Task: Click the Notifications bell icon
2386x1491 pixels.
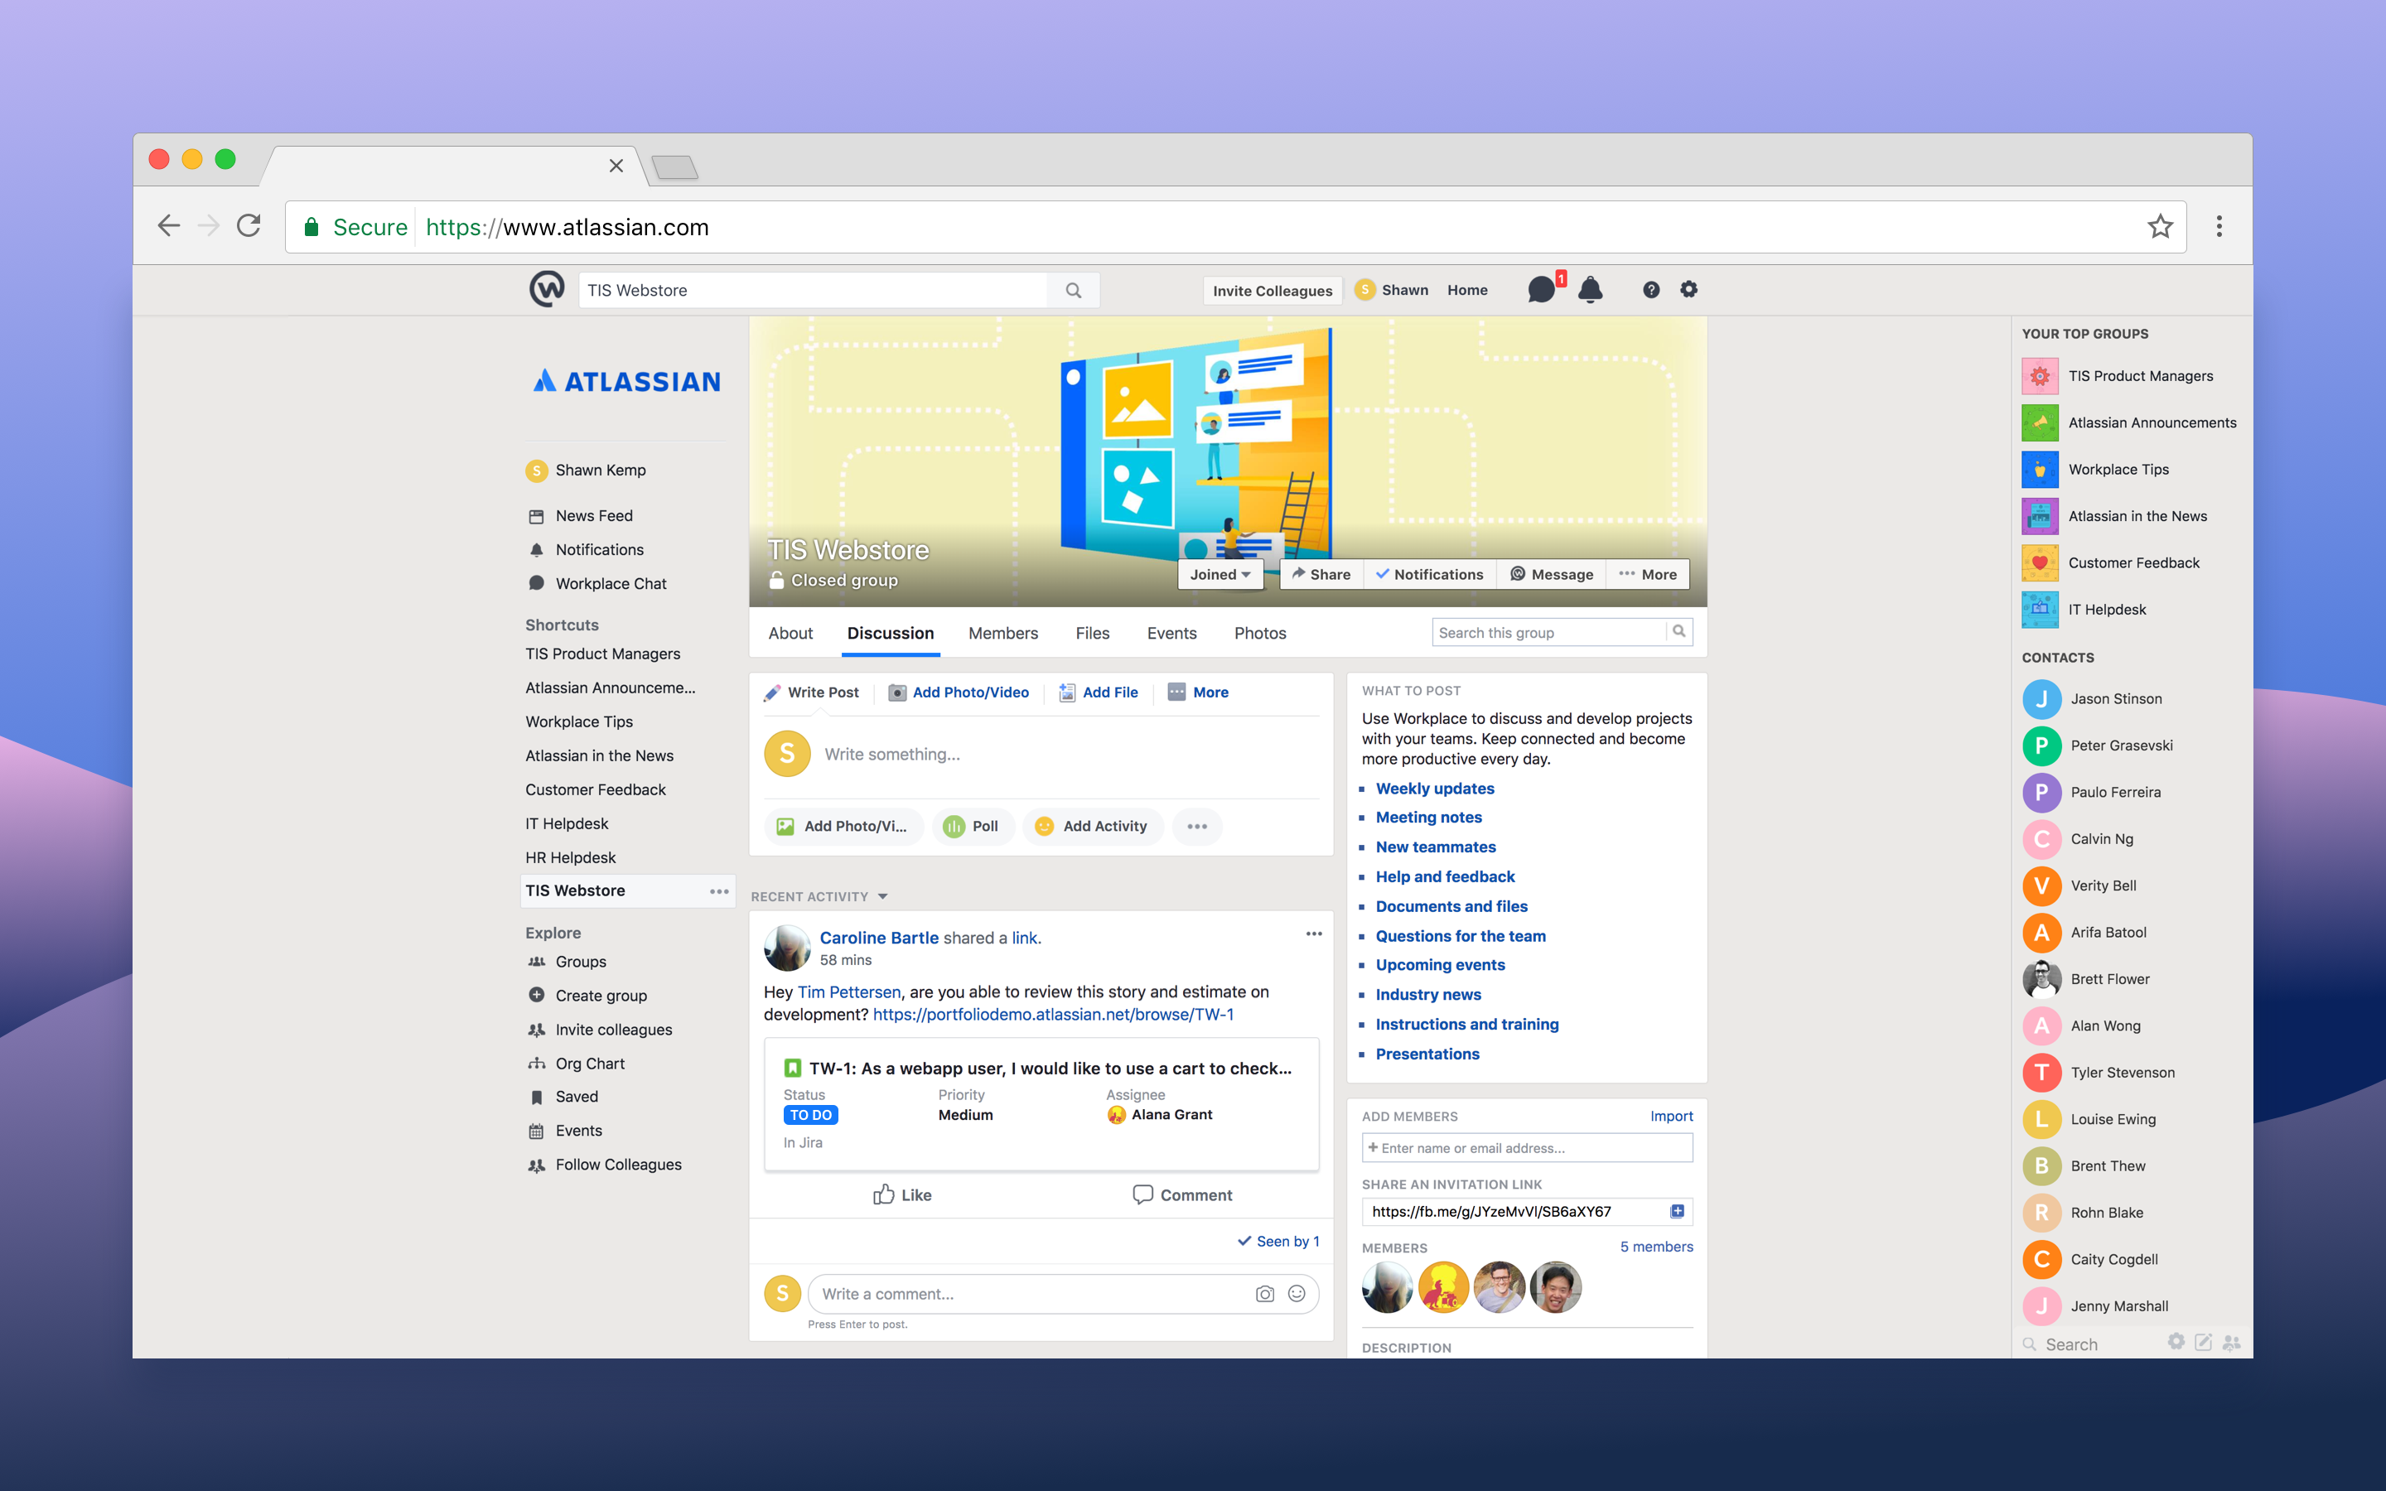Action: tap(1589, 288)
